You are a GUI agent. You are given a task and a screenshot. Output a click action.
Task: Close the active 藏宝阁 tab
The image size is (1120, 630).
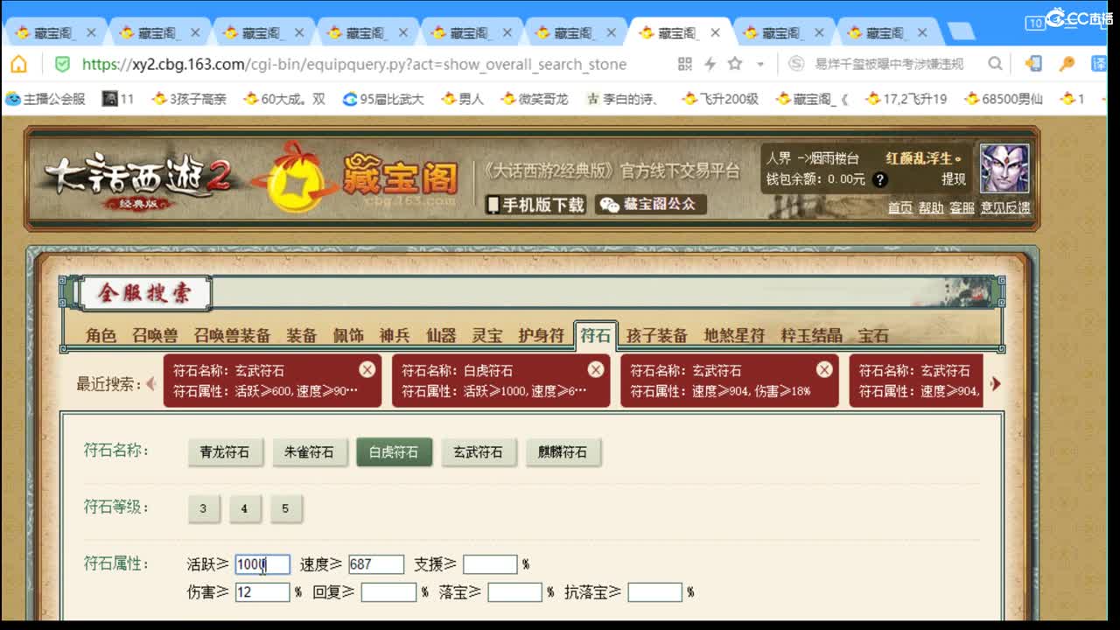pos(715,32)
